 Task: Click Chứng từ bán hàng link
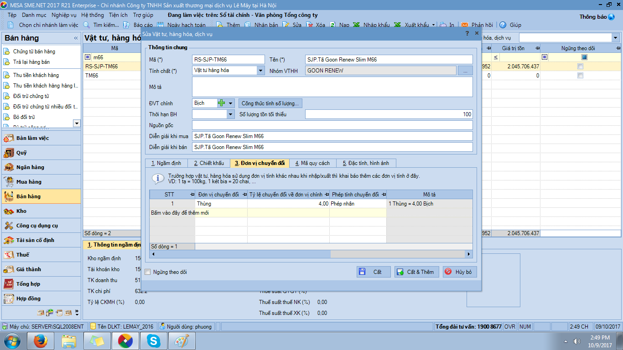(34, 51)
